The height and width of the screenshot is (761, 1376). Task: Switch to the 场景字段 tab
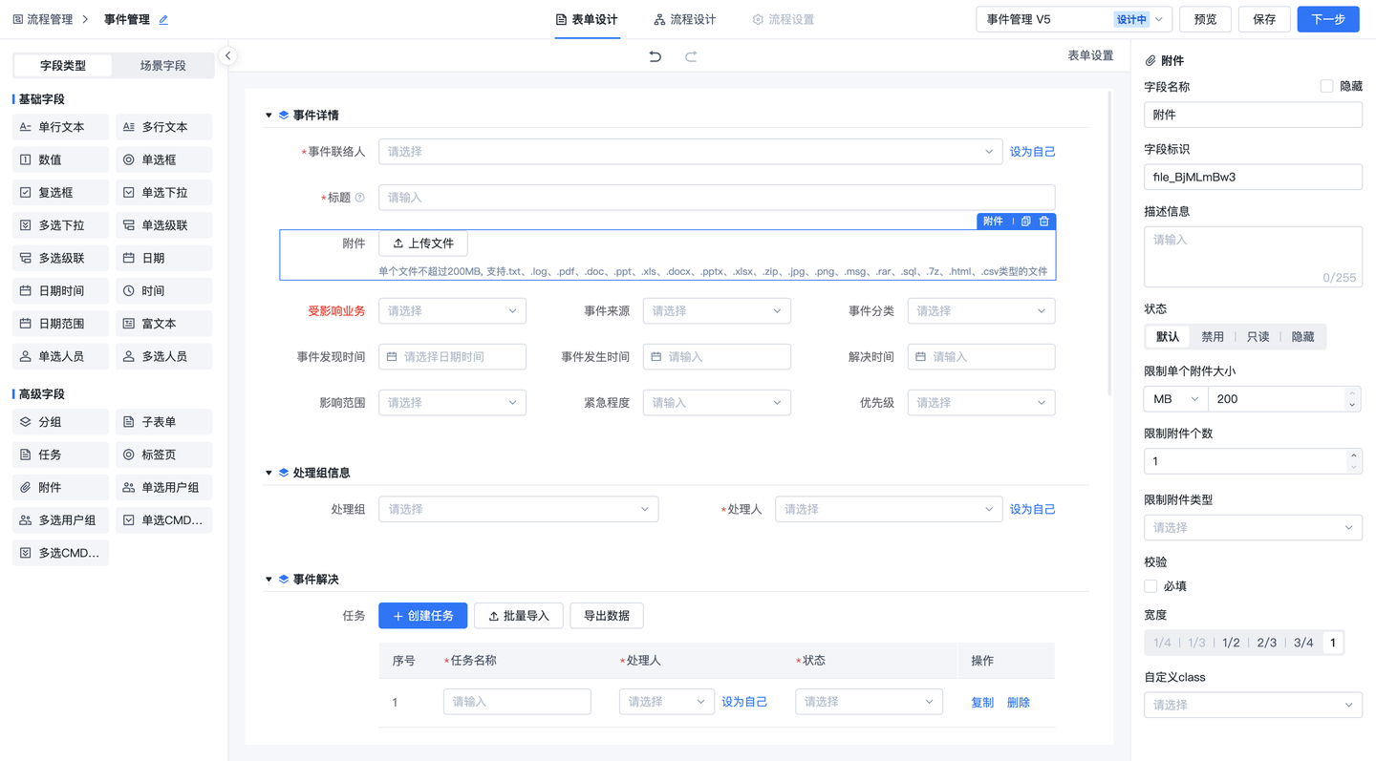coord(164,65)
